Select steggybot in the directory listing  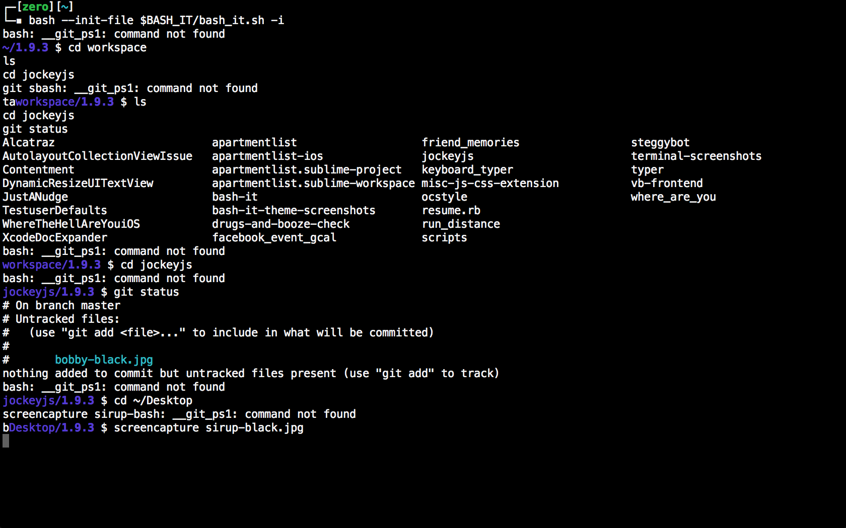[660, 143]
